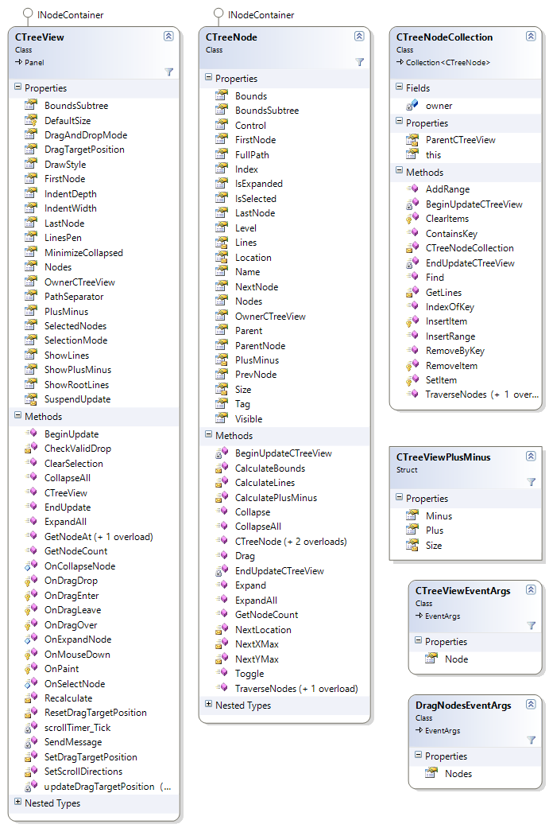The width and height of the screenshot is (549, 828).
Task: Click the INodeContainer lollipop above CTreeView
Action: point(29,14)
